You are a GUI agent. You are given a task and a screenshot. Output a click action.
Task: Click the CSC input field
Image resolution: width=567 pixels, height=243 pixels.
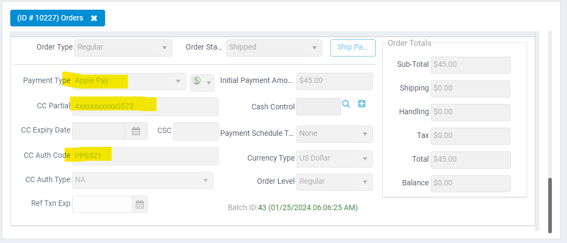pyautogui.click(x=195, y=131)
